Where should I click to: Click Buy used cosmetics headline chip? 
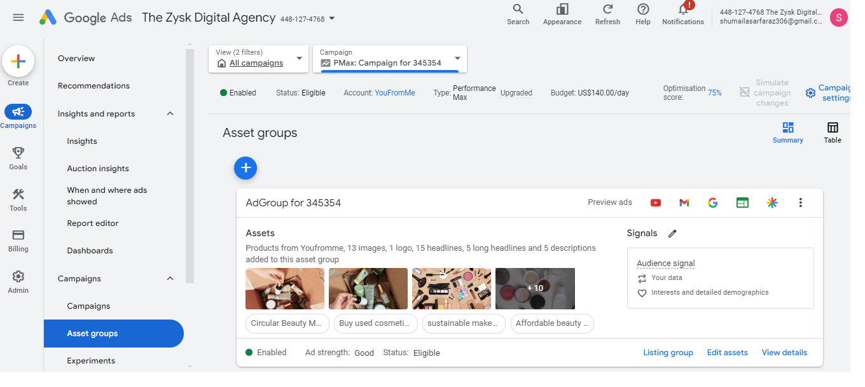(x=376, y=323)
